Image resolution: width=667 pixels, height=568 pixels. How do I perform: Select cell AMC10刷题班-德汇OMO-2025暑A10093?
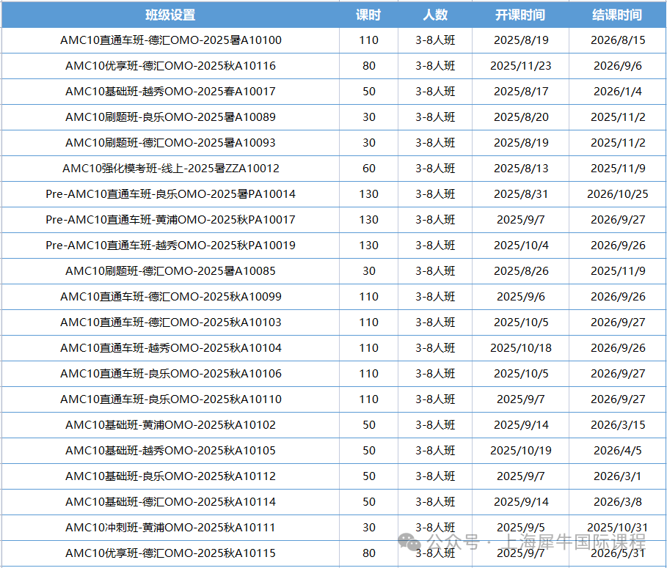click(170, 143)
